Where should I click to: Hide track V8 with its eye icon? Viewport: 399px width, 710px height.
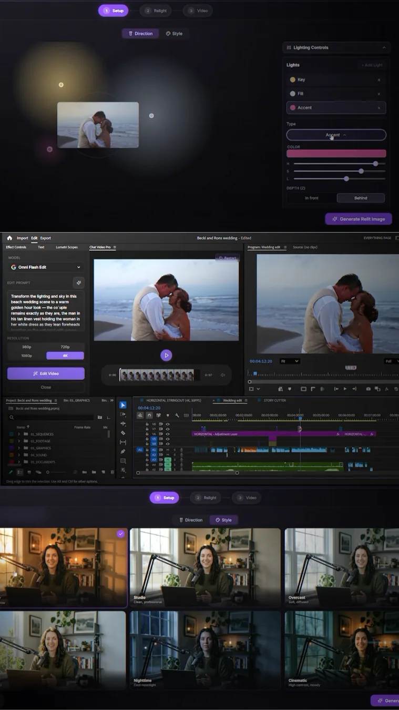coord(168,424)
